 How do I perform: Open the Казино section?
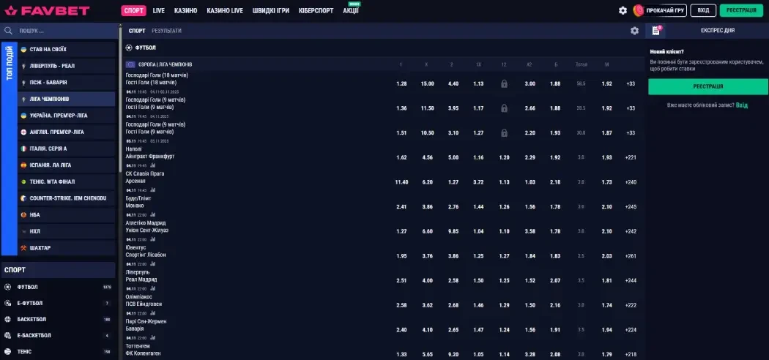tap(186, 11)
